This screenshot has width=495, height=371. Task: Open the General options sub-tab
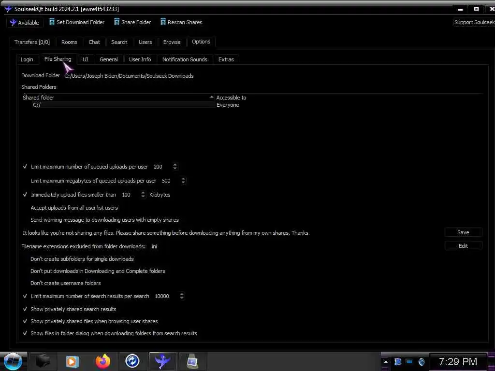tap(109, 59)
